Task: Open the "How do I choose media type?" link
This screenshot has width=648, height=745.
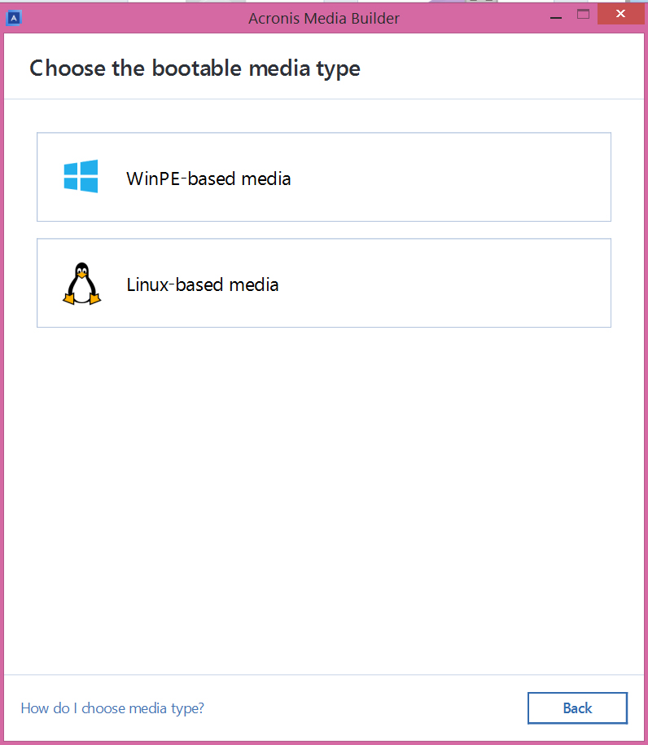Action: 112,708
